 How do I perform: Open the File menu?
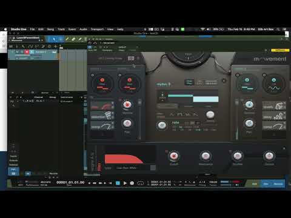32,29
